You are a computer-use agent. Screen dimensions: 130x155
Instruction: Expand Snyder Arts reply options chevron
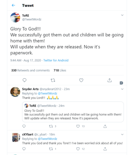122,89
